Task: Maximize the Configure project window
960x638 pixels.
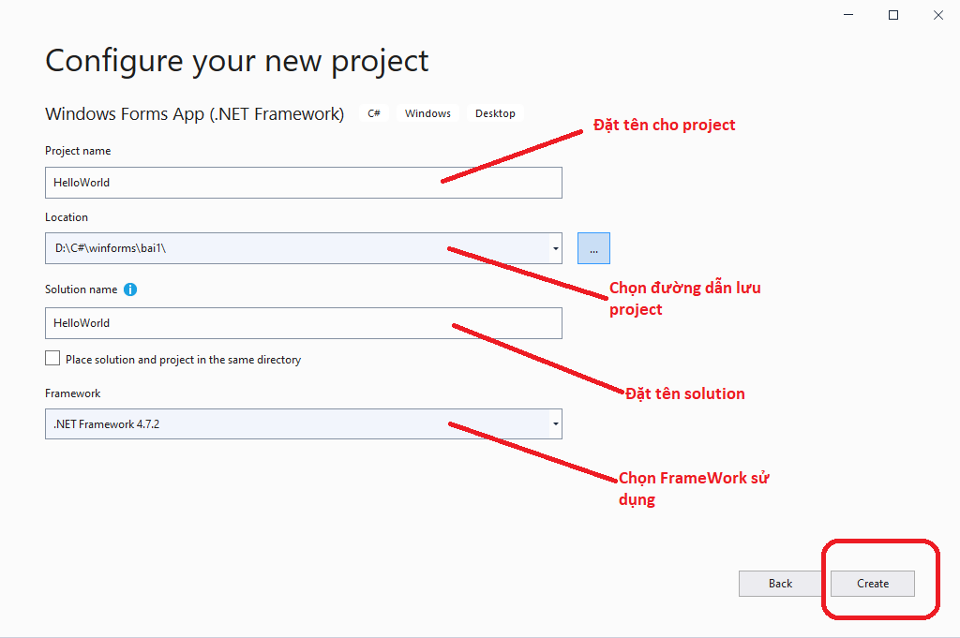Action: 893,15
